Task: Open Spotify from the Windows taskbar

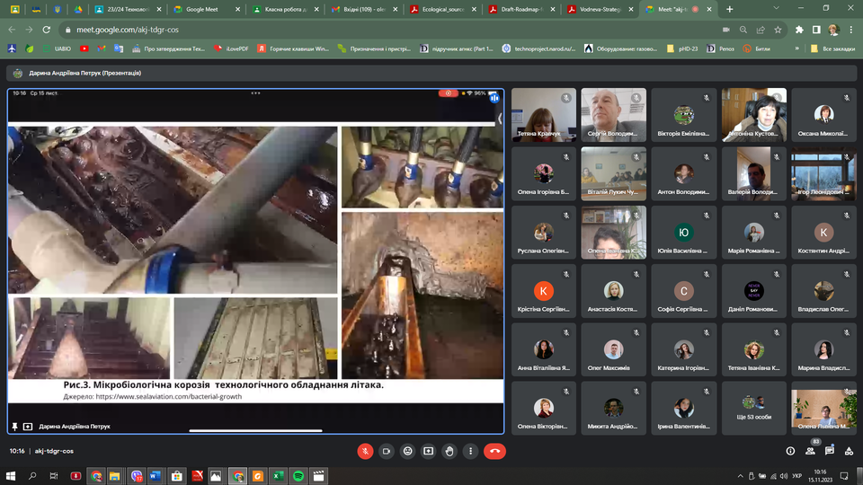Action: coord(298,476)
